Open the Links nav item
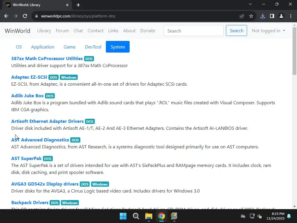The image size is (297, 223). click(x=113, y=31)
